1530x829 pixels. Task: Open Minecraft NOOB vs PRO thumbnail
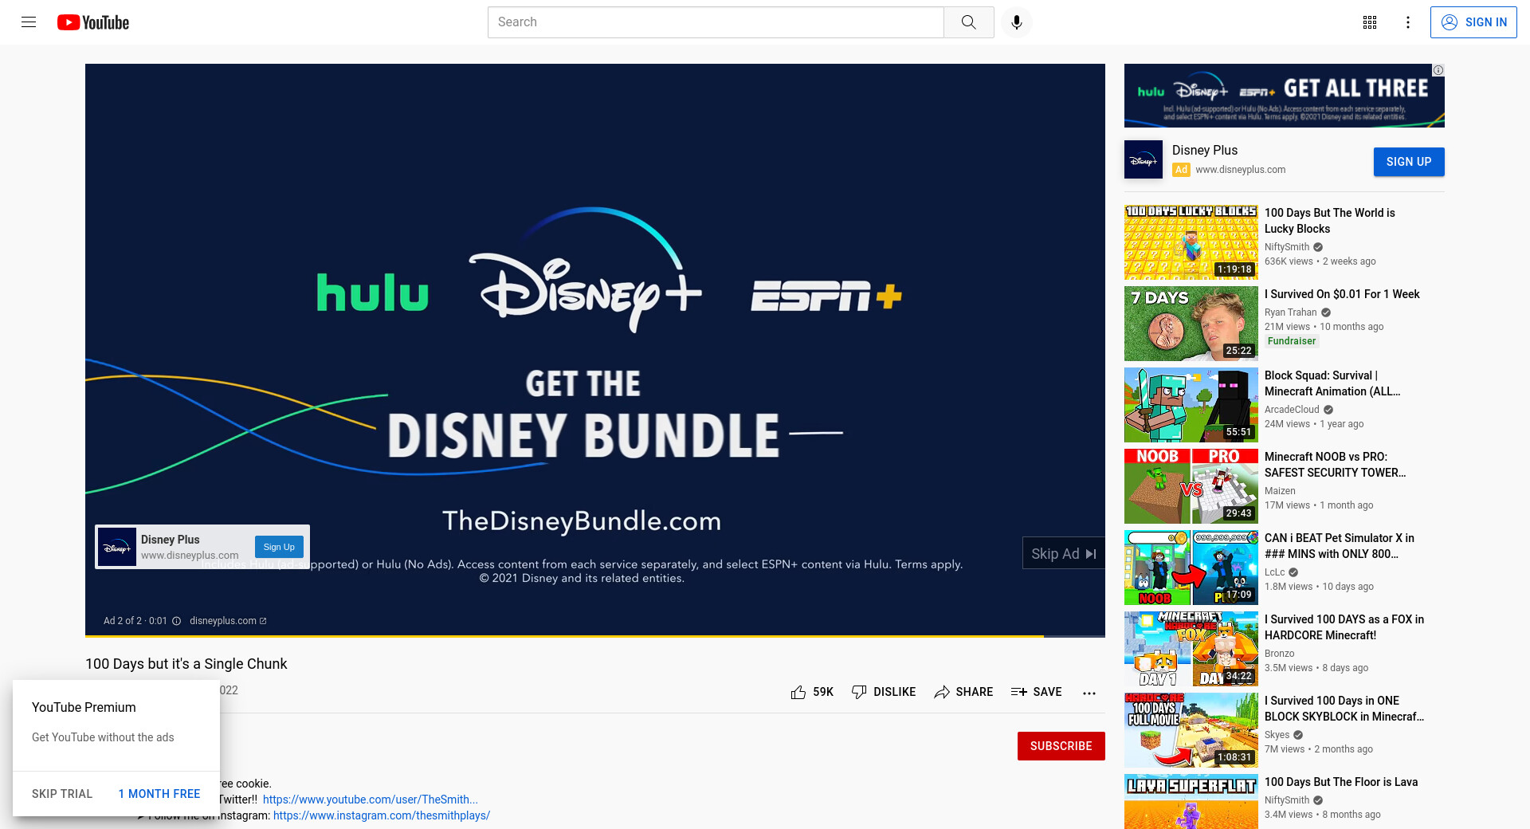[x=1191, y=486]
